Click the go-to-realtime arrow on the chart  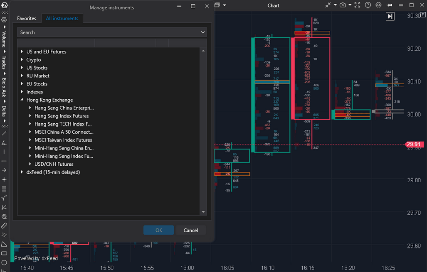390,16
